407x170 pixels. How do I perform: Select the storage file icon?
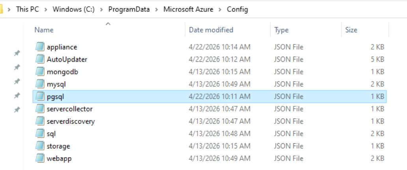click(40, 146)
